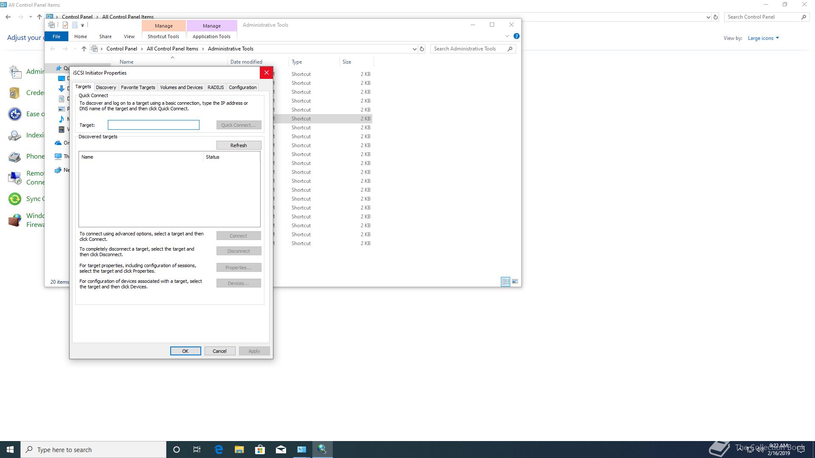Sort by Size column
Screen dimensions: 815x458
tap(357, 62)
